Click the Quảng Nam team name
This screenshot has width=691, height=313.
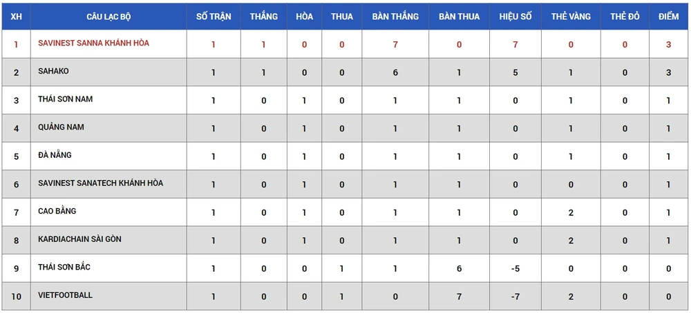pos(61,128)
